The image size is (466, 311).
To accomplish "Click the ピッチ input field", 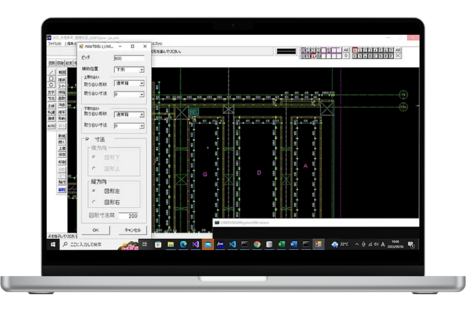I will click(128, 58).
